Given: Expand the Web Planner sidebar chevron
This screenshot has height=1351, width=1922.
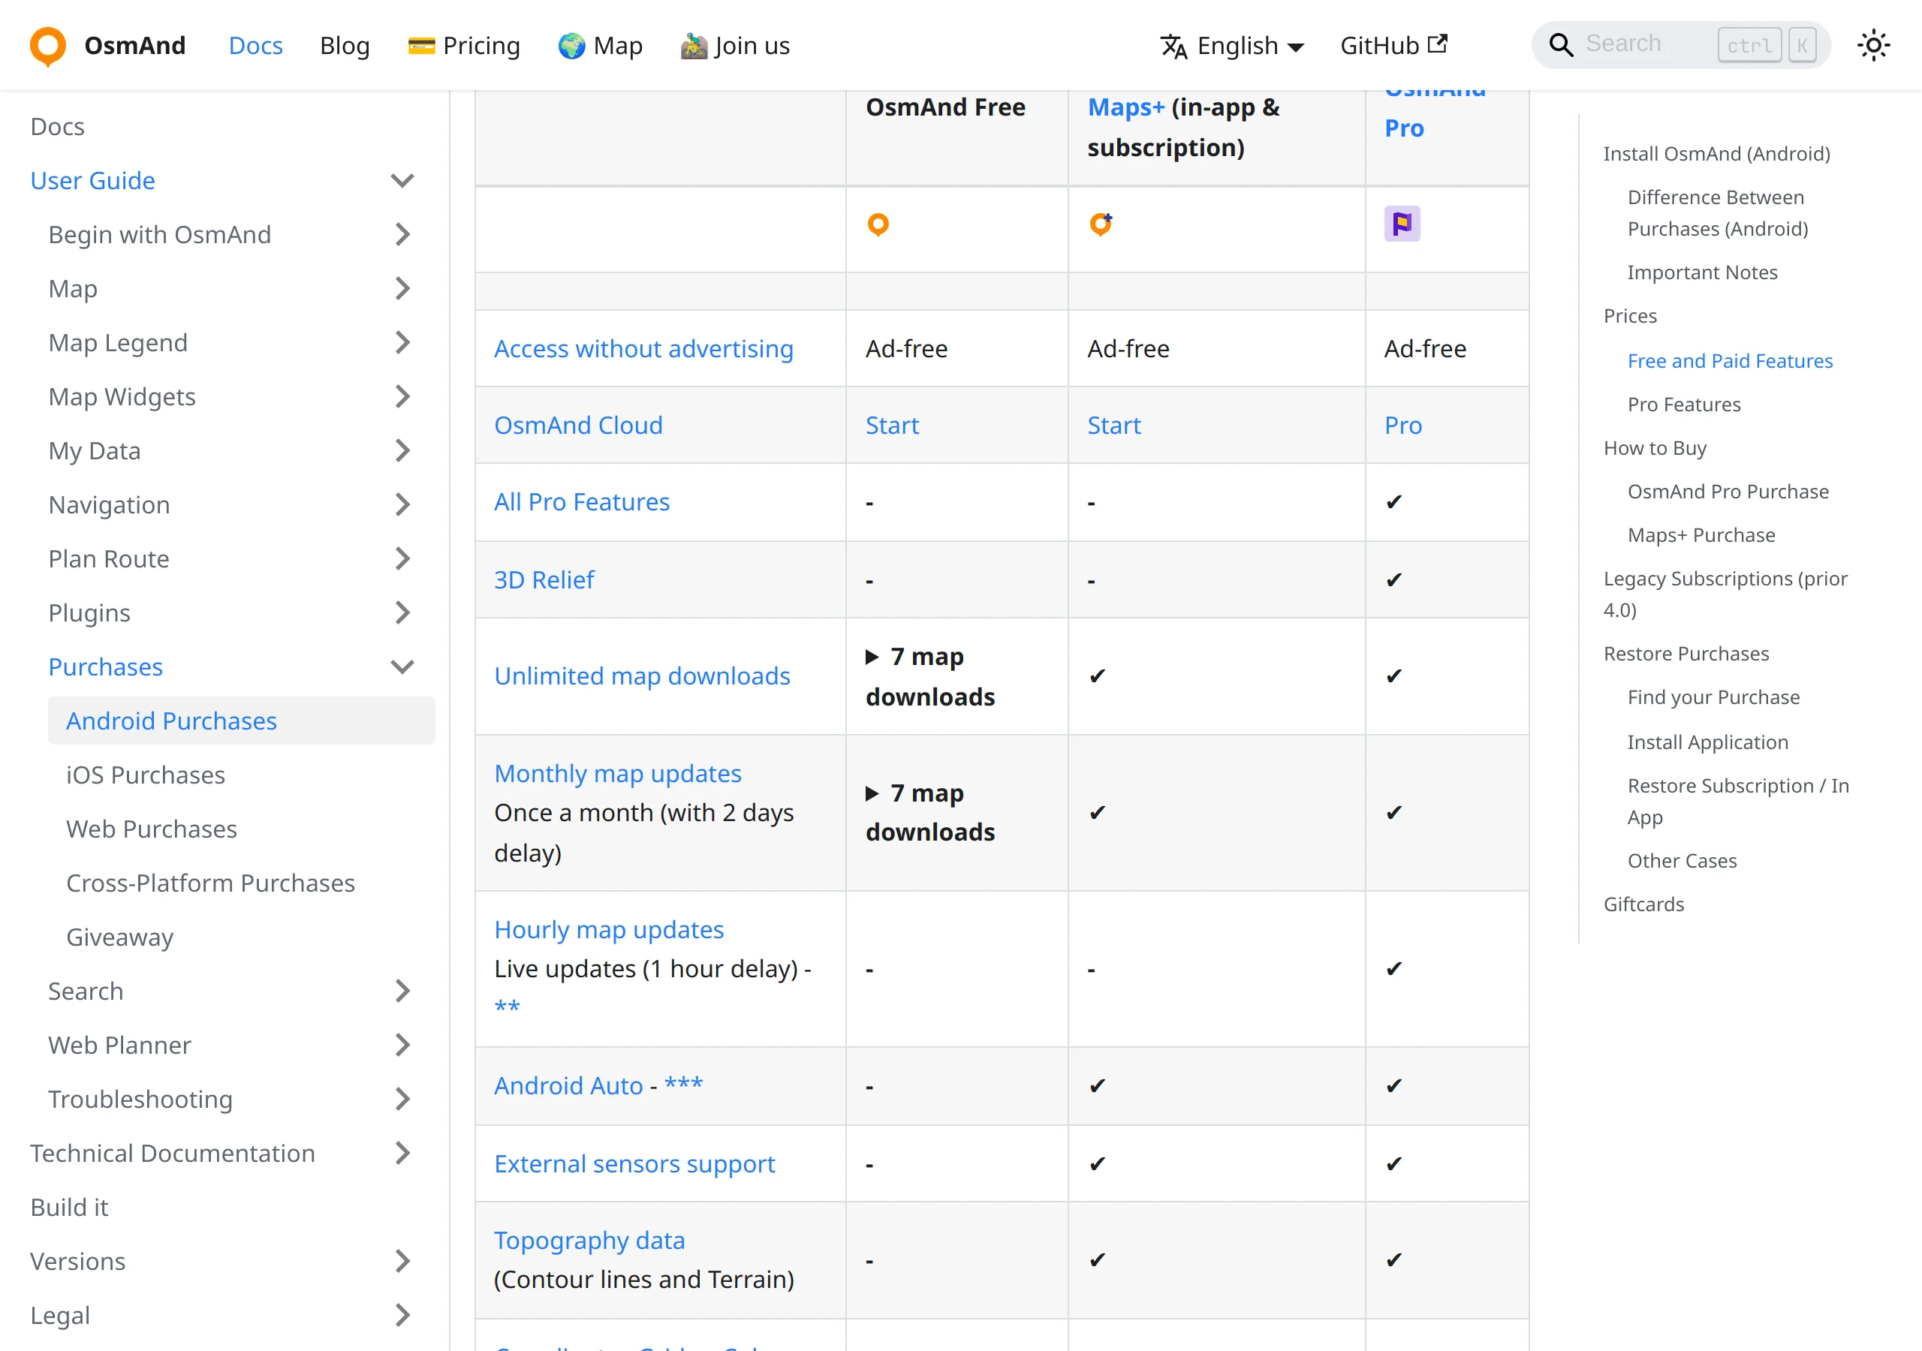Looking at the screenshot, I should pyautogui.click(x=402, y=1045).
